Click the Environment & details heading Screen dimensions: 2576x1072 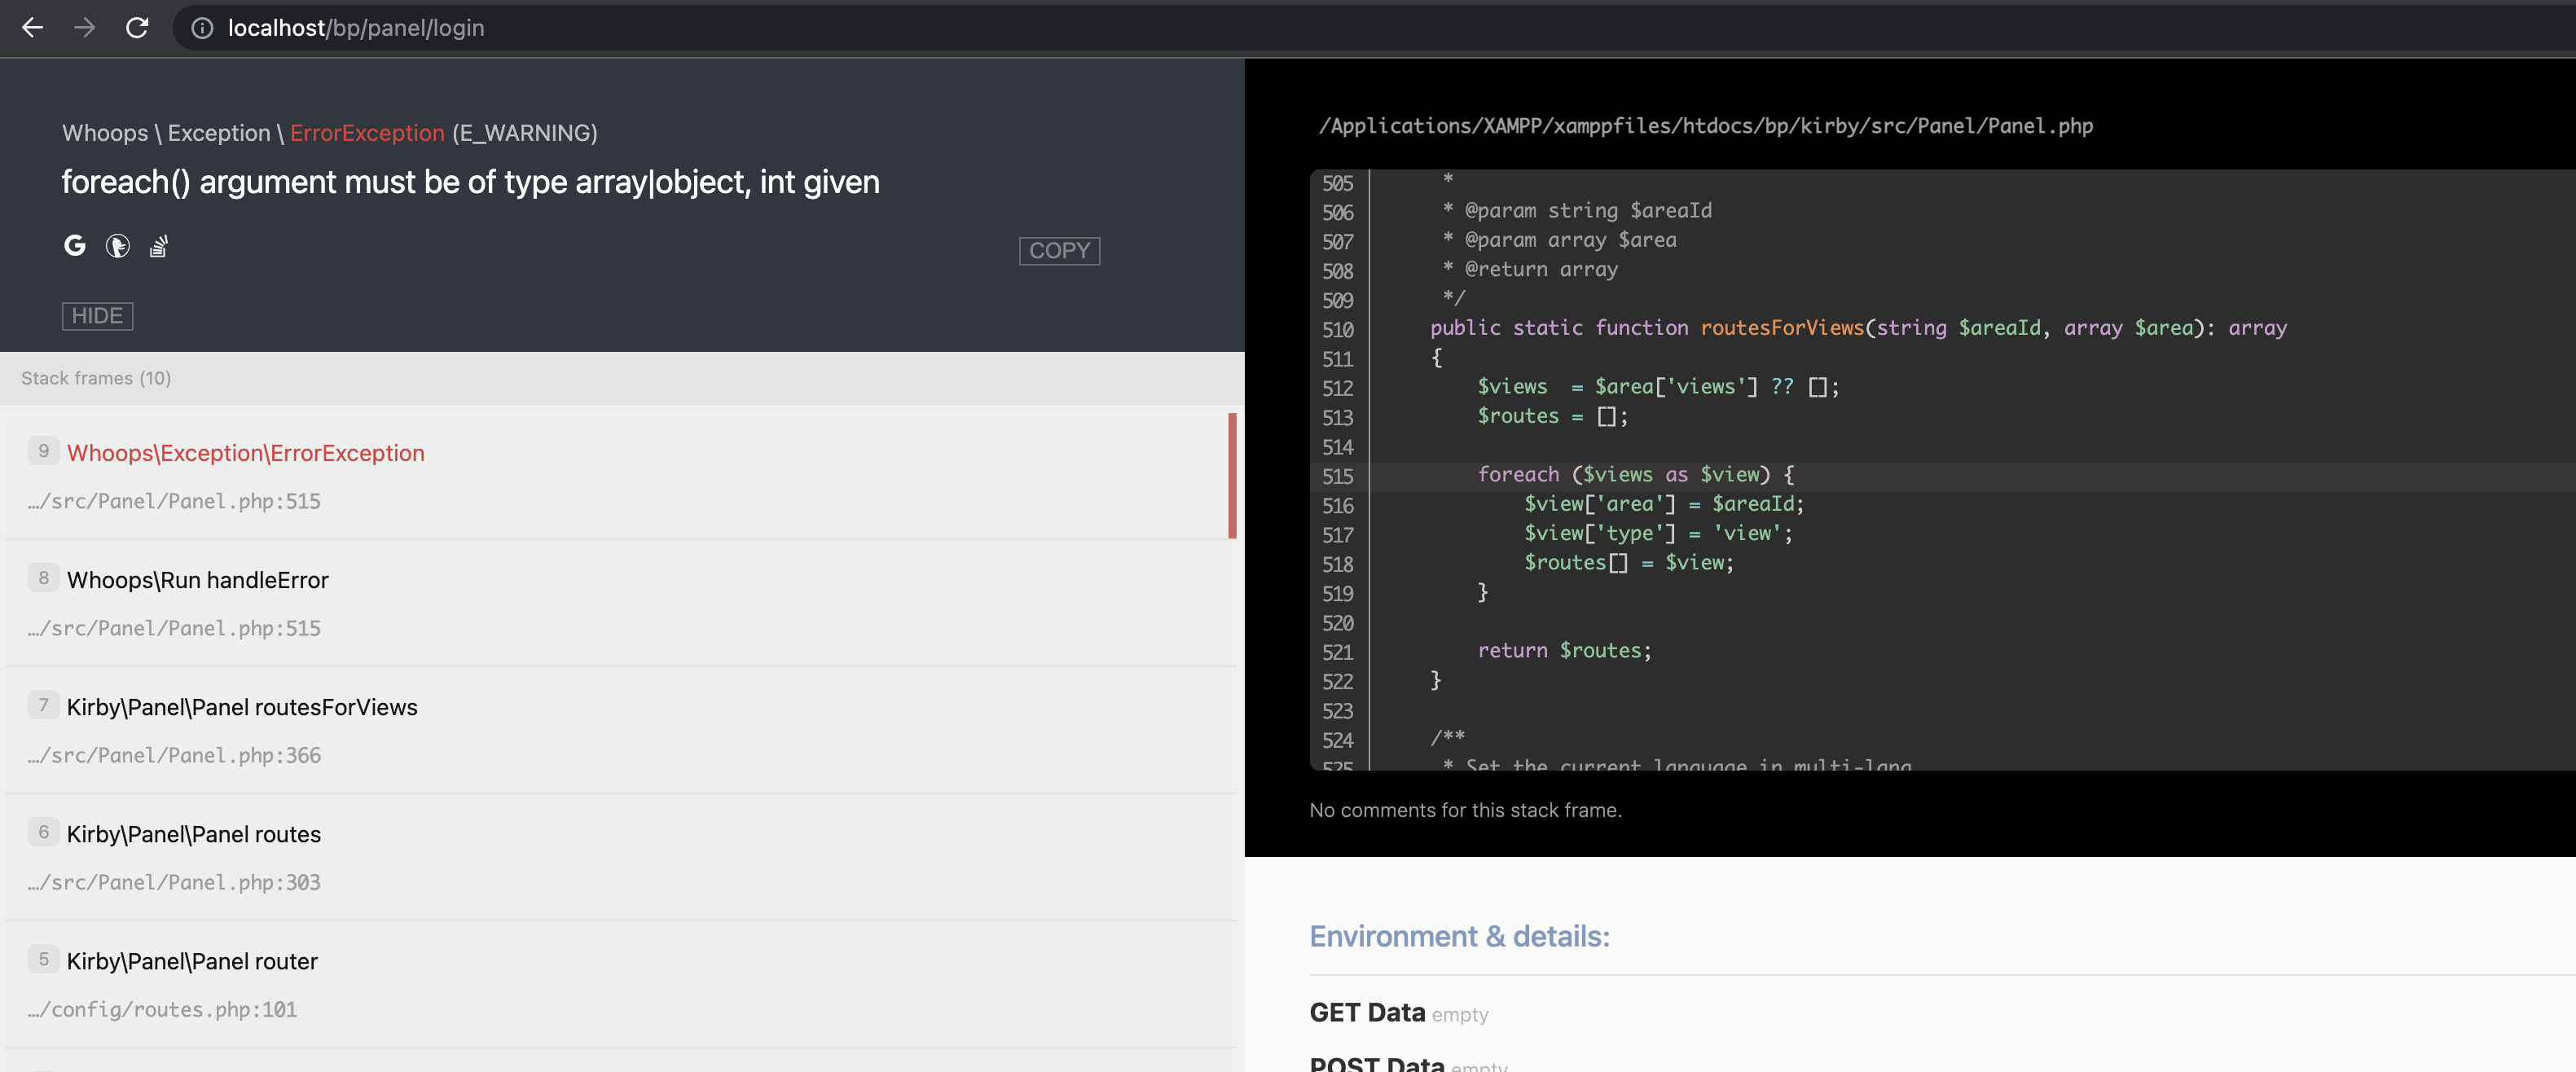(1459, 937)
